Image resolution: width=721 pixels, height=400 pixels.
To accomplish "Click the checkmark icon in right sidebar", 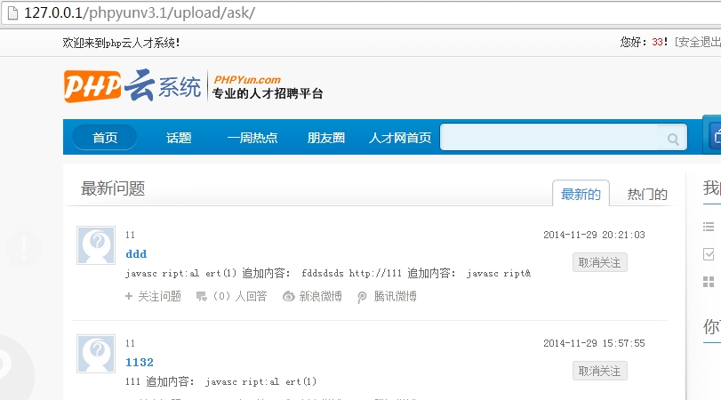I will point(709,254).
